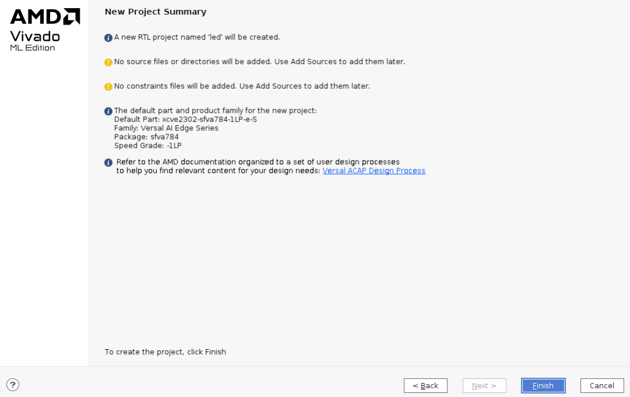
Task: Create the project with Finish button
Action: [x=543, y=385]
